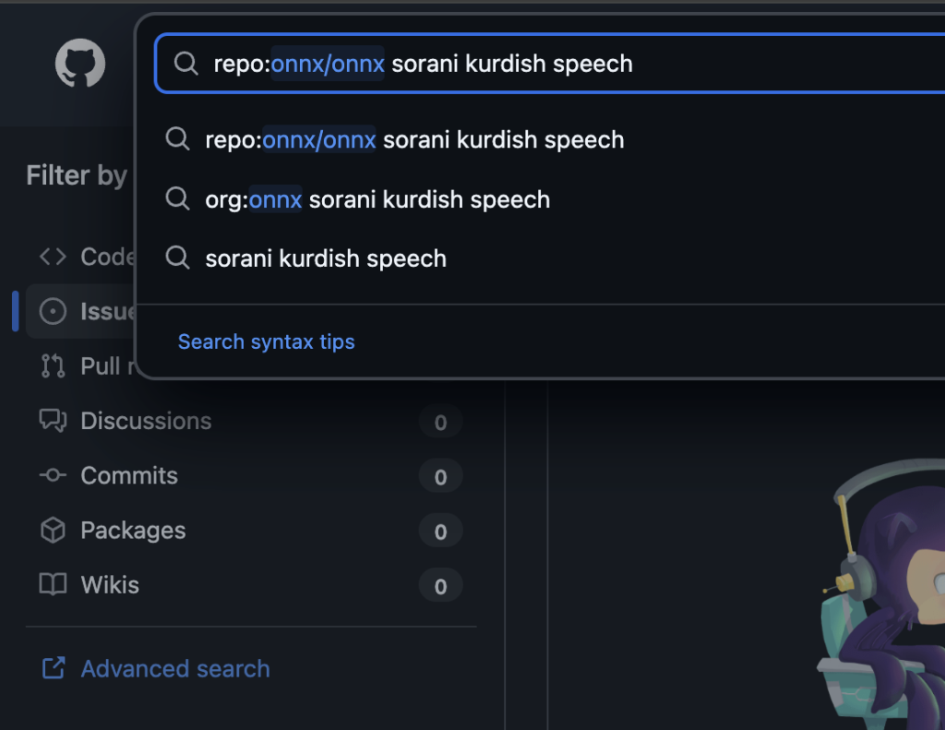Select the Issues filter icon
The image size is (945, 730).
(x=53, y=311)
